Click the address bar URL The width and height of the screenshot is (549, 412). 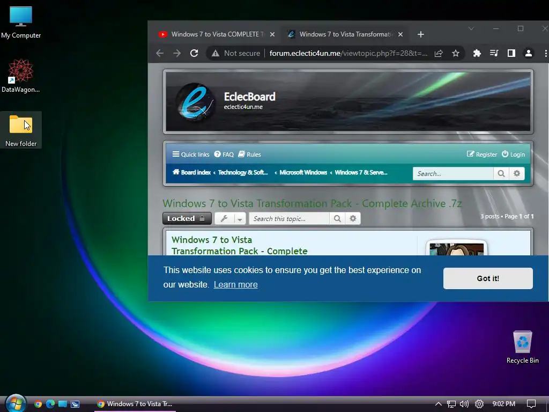tap(348, 53)
